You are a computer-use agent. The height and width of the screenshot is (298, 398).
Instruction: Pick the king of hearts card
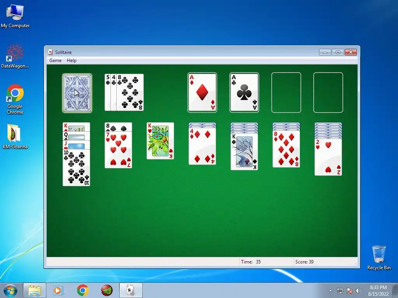(x=161, y=141)
